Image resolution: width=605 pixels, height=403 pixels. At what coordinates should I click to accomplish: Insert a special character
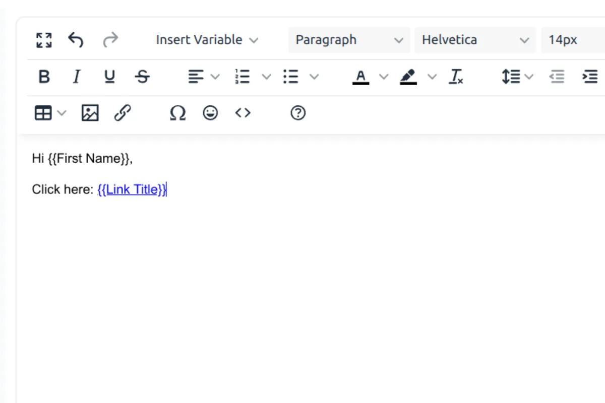click(x=177, y=113)
